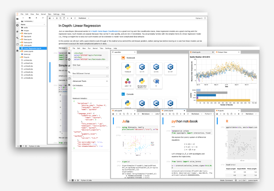Restart the kernel in the R.ipynb toolbar
Image resolution: width=274 pixels, height=191 pixels.
(242, 114)
